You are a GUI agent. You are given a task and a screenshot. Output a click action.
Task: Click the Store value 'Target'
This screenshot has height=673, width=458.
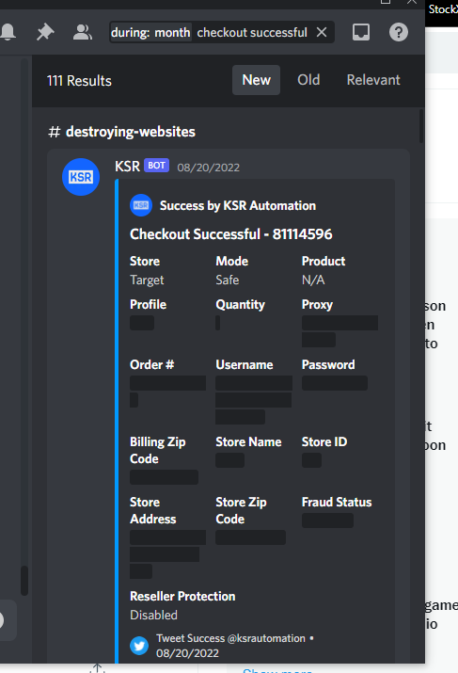tap(147, 280)
